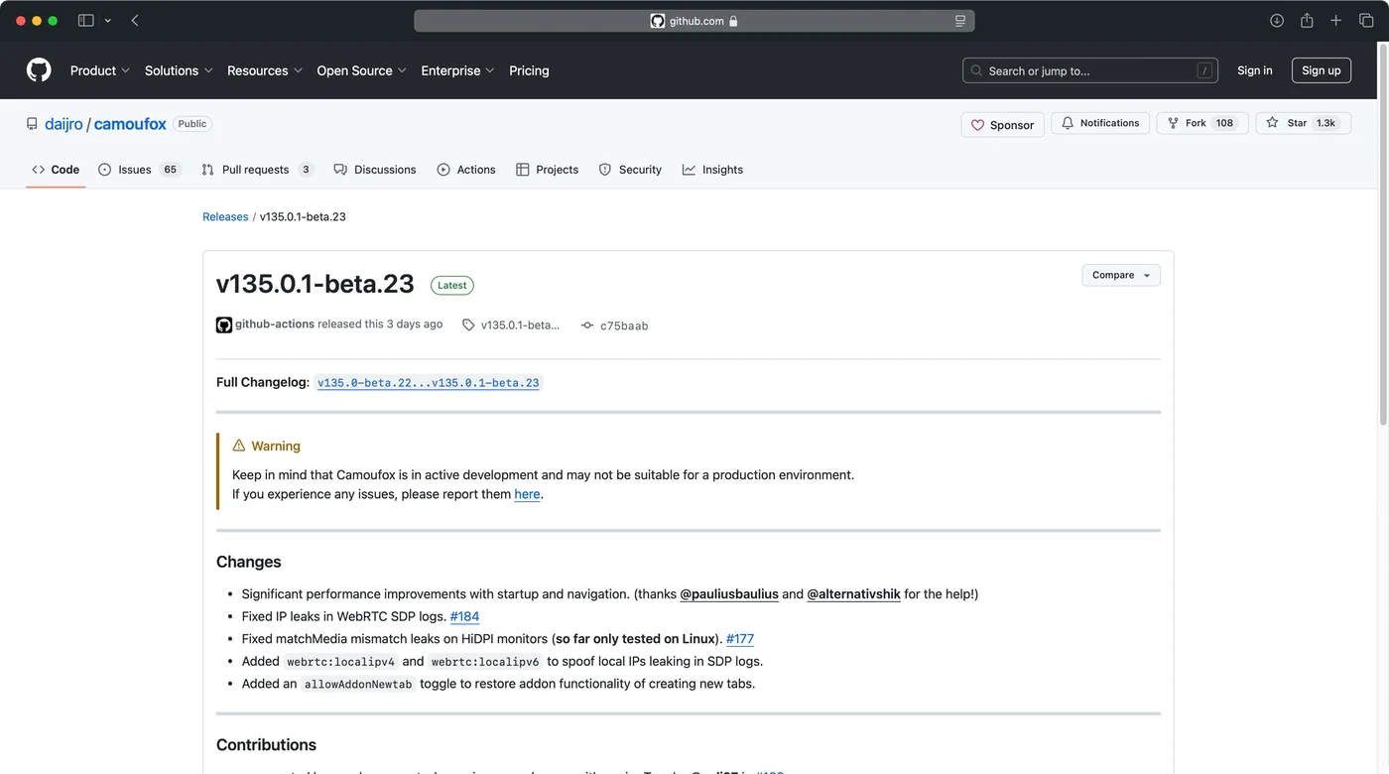
Task: Go to the Releases breadcrumb link
Action: point(225,216)
